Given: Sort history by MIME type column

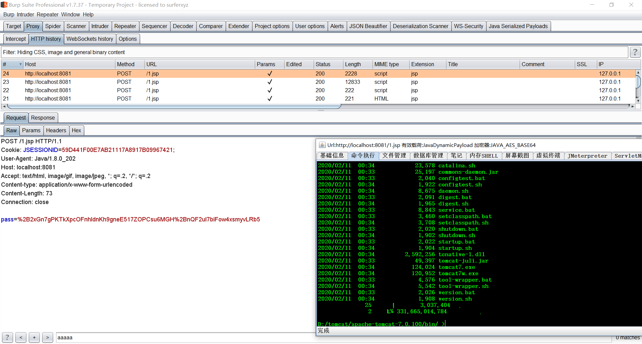Looking at the screenshot, I should (x=391, y=64).
